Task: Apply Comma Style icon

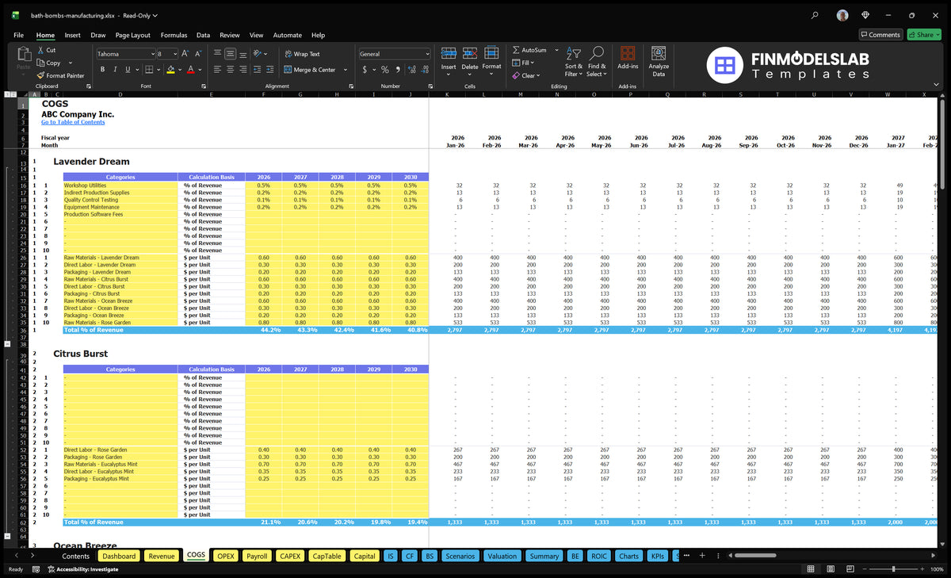Action: [x=398, y=70]
